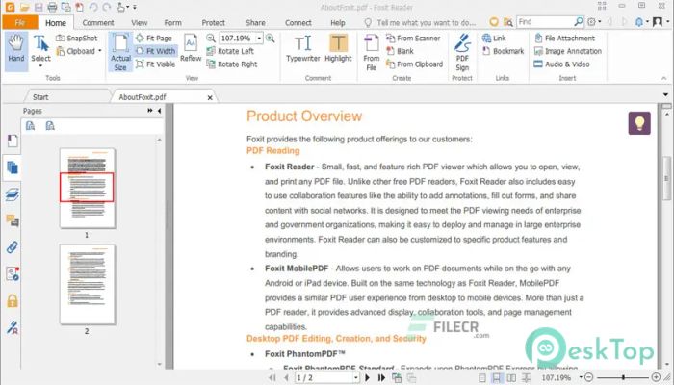The width and height of the screenshot is (674, 385).
Task: Create PDF From File
Action: (x=372, y=52)
